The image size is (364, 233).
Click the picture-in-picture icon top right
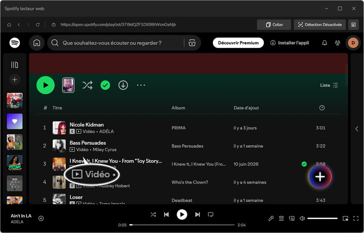354,24
